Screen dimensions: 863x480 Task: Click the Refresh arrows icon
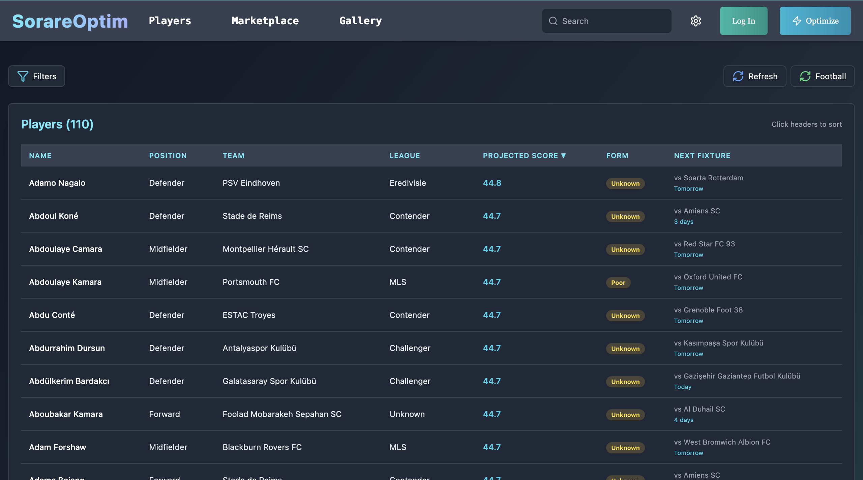click(x=738, y=76)
